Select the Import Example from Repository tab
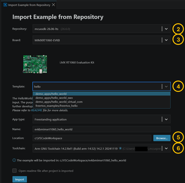The width and height of the screenshot is (185, 183). click(x=29, y=5)
